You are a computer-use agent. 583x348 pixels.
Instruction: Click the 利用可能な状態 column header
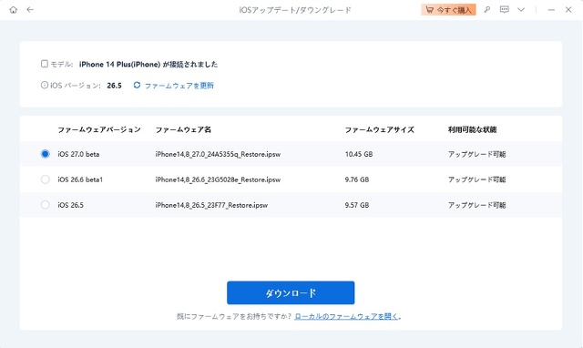[472, 129]
